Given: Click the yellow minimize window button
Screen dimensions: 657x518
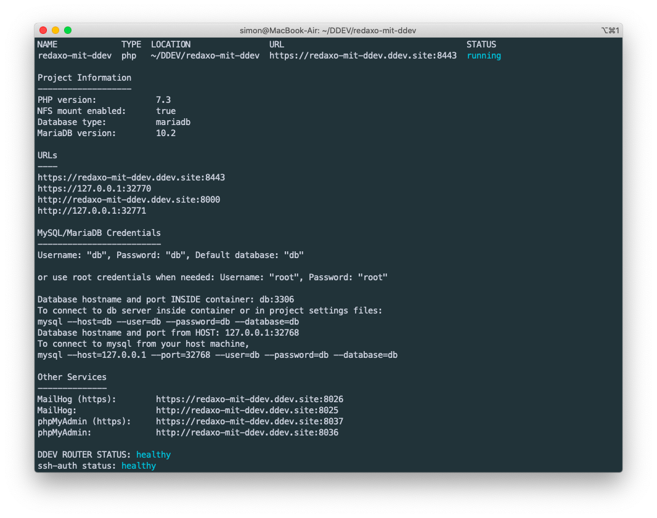Looking at the screenshot, I should 55,30.
